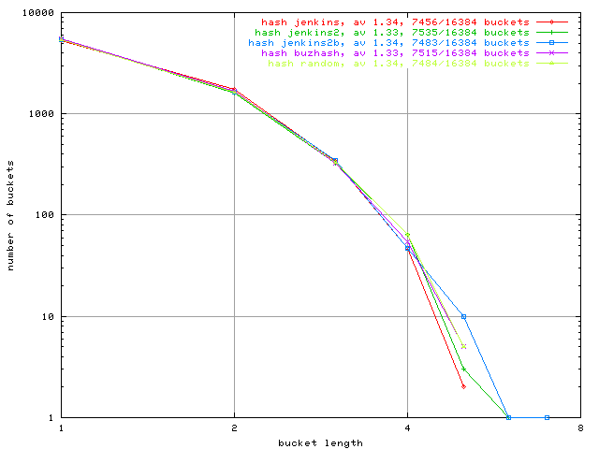The image size is (599, 449).
Task: Click the yellow-green marker above bucket length 4
Action: pos(408,235)
